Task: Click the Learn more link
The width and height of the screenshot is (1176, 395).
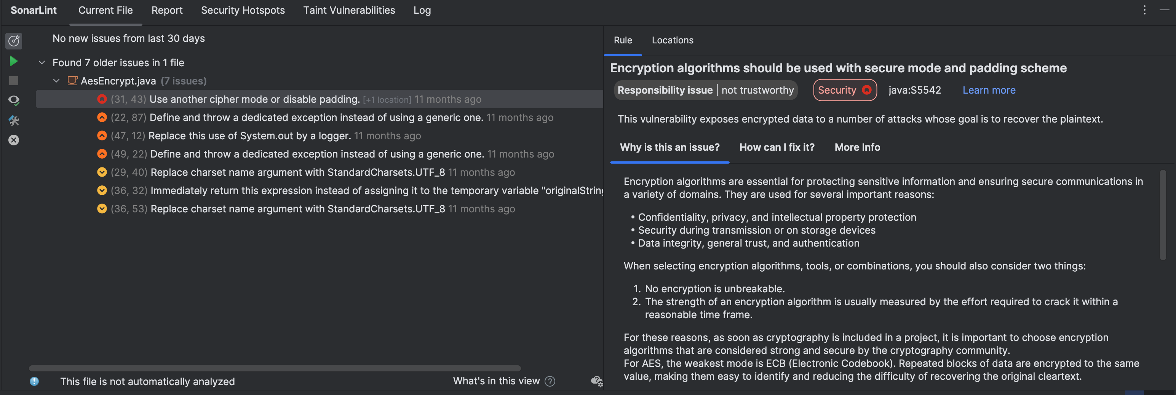Action: click(x=989, y=90)
